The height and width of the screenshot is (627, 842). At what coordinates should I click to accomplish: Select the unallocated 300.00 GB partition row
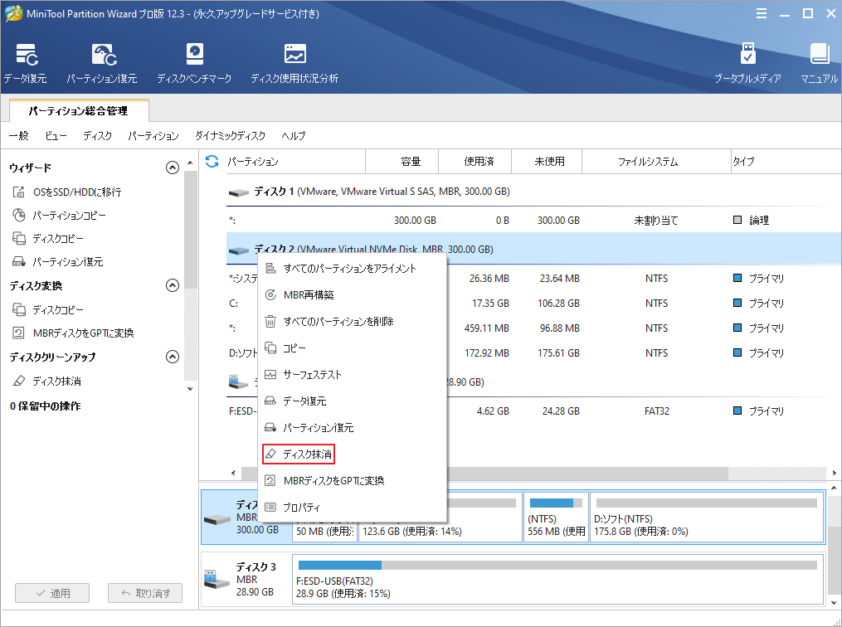tap(533, 221)
